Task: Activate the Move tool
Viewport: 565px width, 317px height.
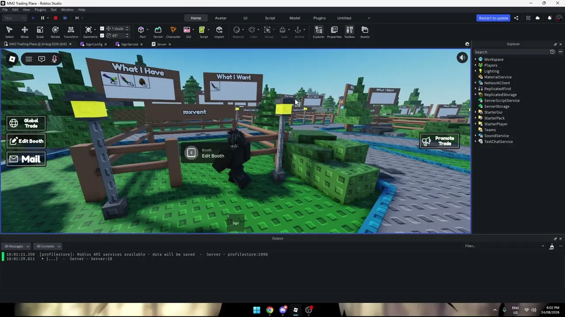Action: click(25, 32)
